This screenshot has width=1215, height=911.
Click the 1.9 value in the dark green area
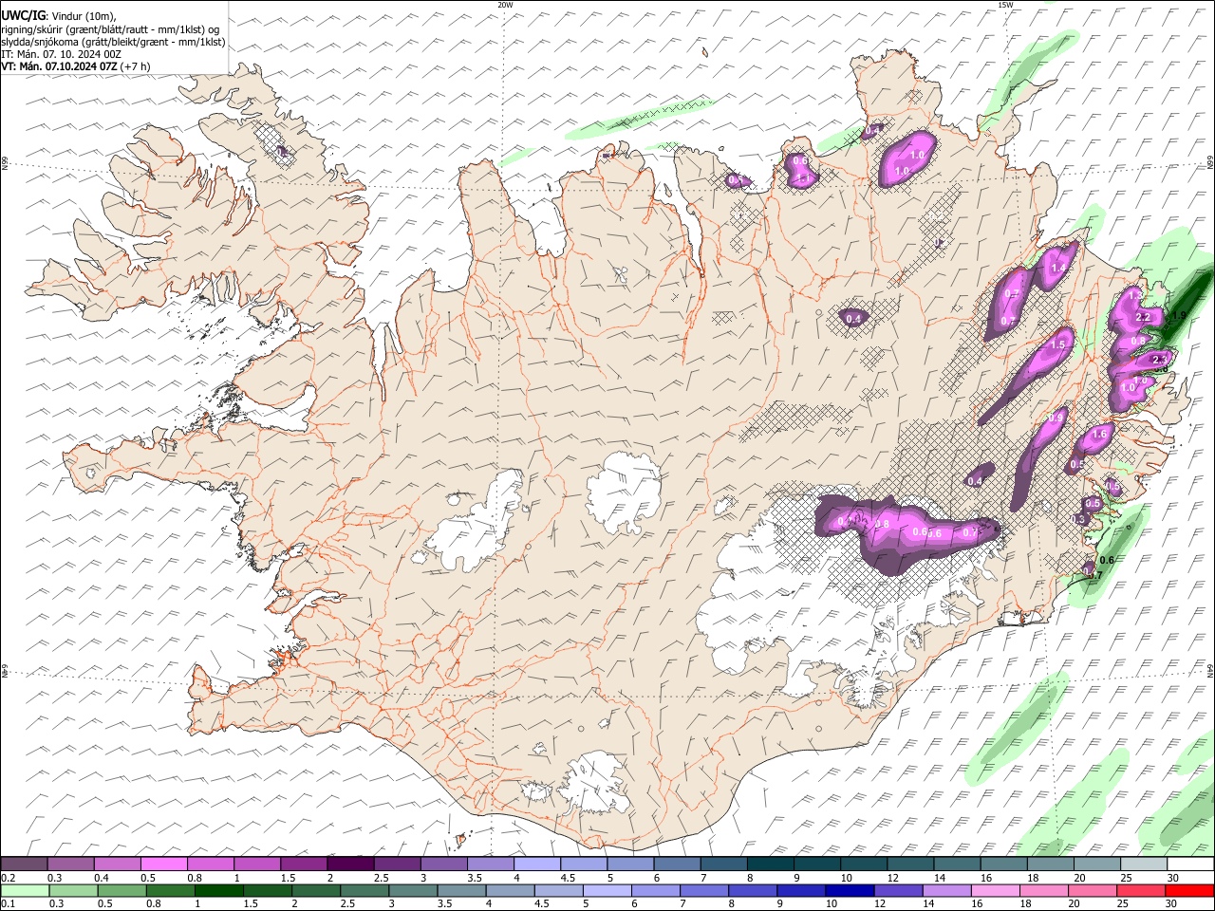[x=1180, y=316]
